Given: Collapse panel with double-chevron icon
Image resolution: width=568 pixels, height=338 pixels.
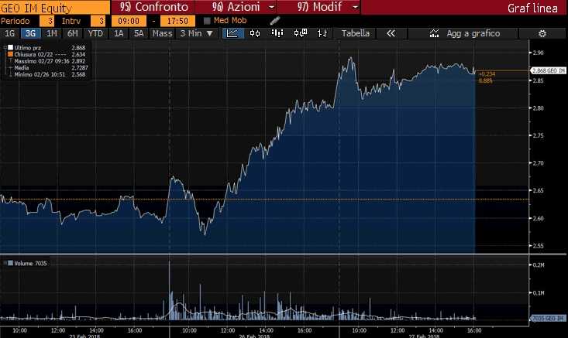Looking at the screenshot, I should coord(391,33).
